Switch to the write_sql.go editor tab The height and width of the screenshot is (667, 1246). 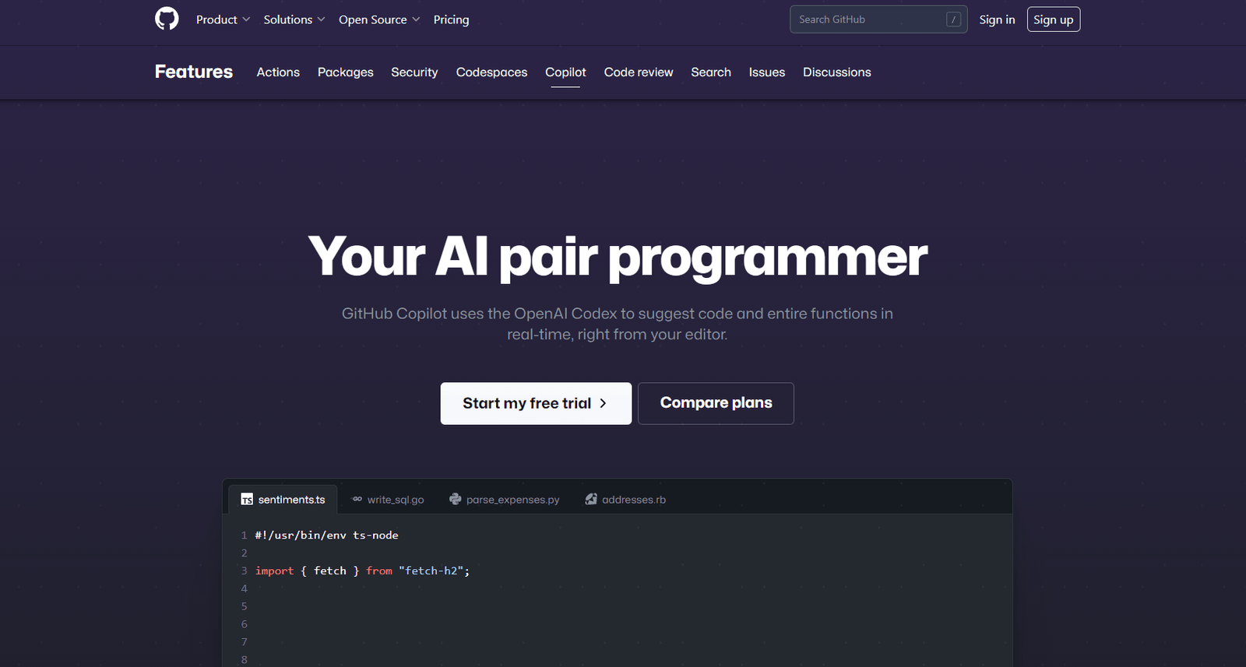click(x=388, y=500)
